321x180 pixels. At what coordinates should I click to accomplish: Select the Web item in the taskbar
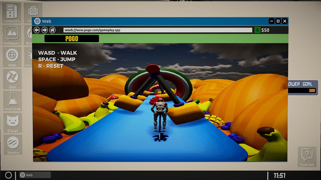35,175
